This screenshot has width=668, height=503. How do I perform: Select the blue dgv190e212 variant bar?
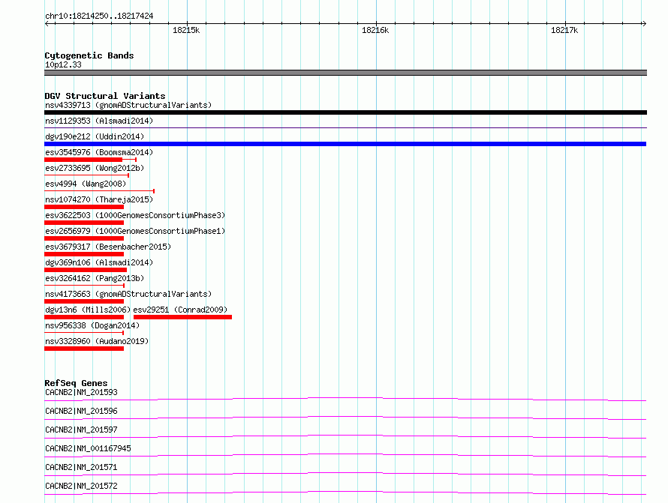pyautogui.click(x=345, y=144)
